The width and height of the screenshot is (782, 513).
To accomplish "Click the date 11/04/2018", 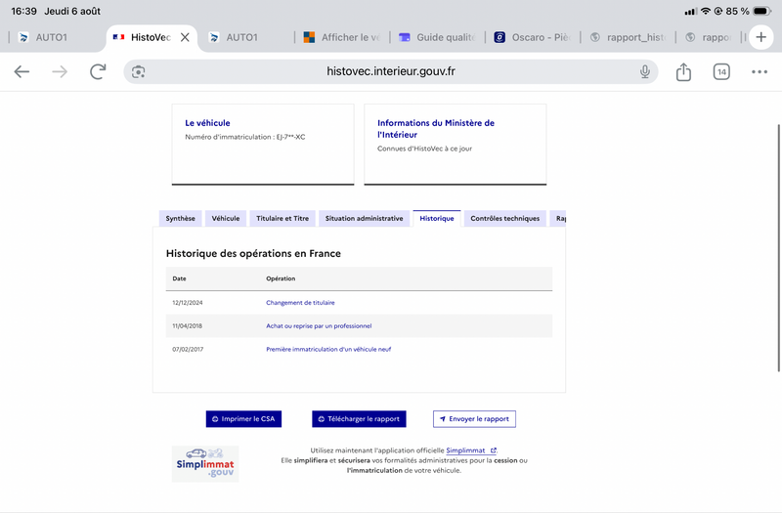I will pos(188,326).
